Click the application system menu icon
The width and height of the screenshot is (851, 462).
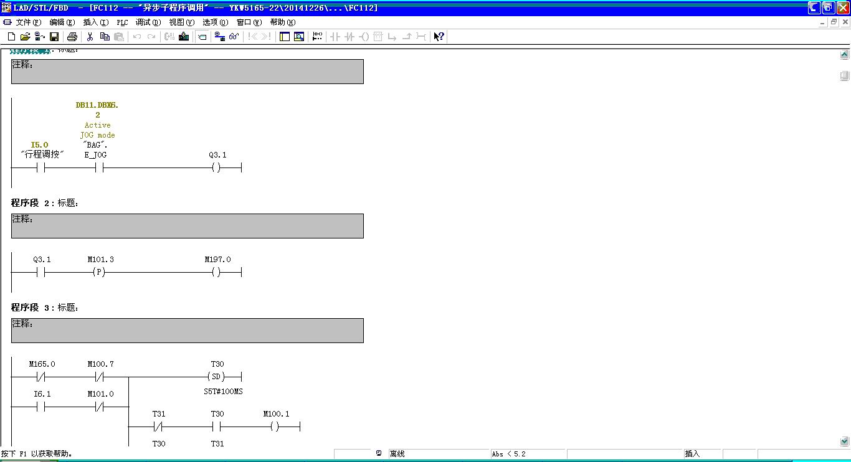coord(6,7)
